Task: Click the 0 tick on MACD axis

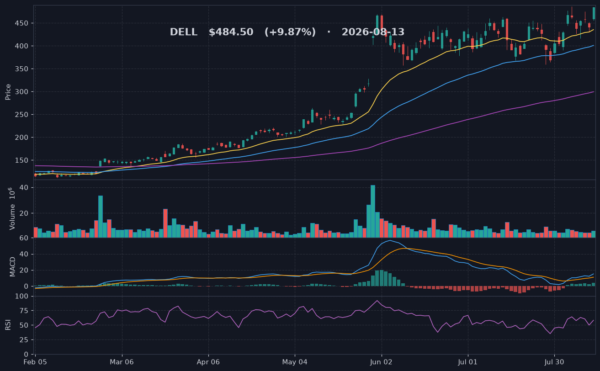Action: 27,286
